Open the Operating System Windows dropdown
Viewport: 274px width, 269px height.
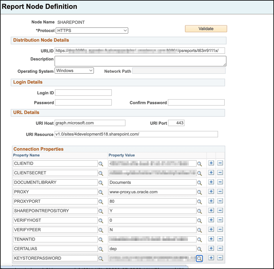pyautogui.click(x=74, y=71)
